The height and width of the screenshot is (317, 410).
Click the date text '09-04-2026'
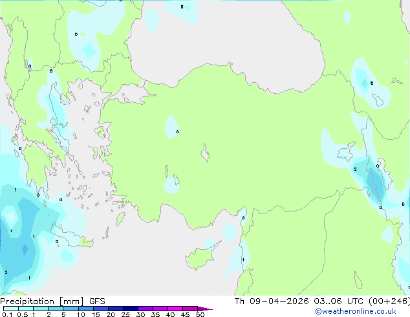click(279, 301)
